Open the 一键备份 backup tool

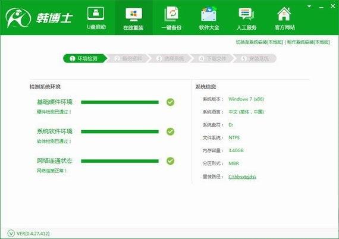(x=171, y=18)
